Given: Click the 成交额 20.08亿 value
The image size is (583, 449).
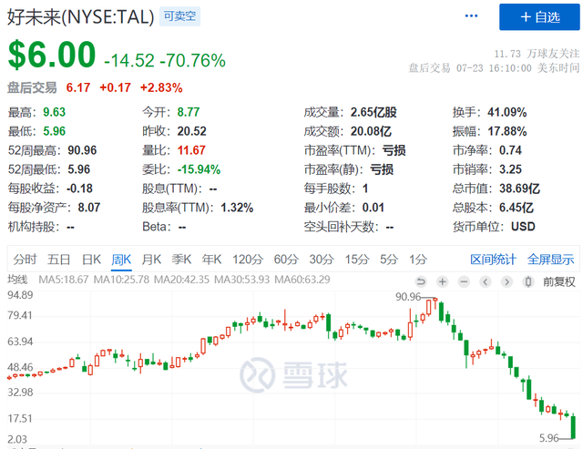Looking at the screenshot, I should click(371, 131).
